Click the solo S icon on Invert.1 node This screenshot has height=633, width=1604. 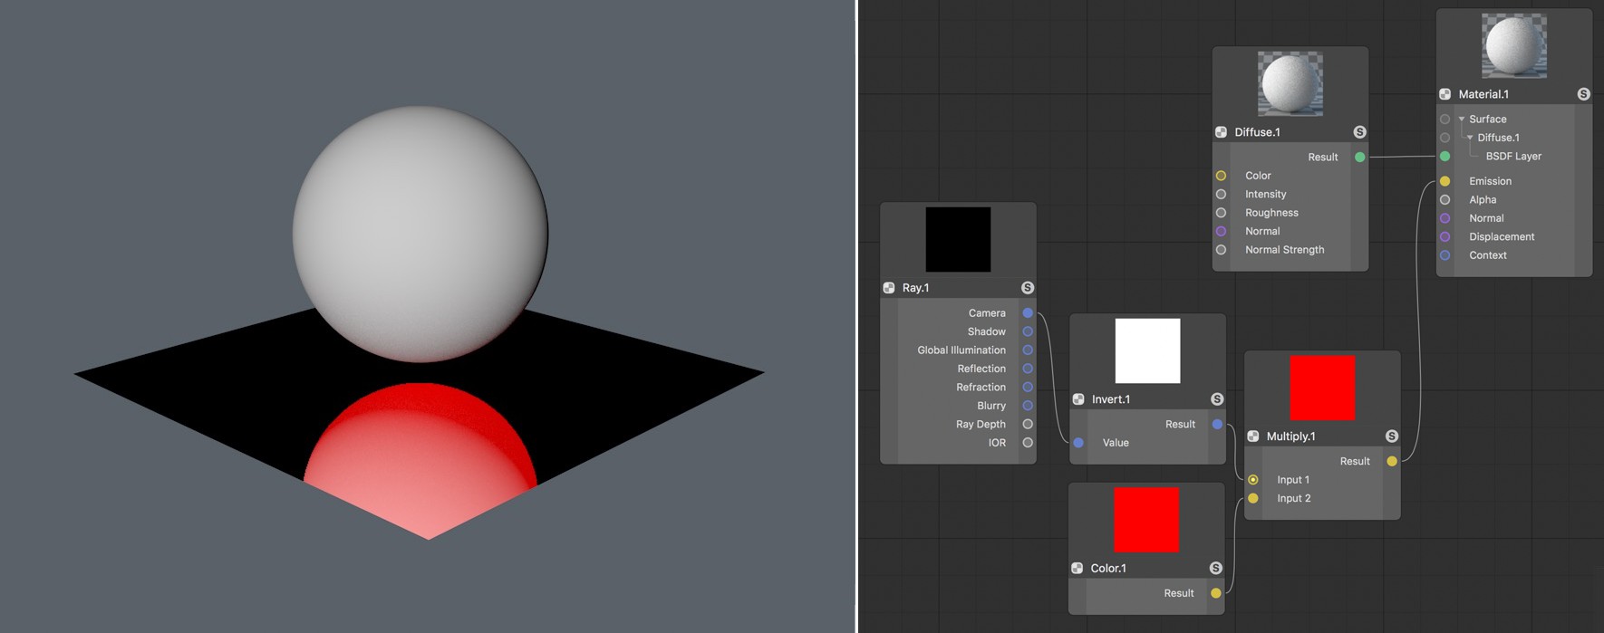tap(1217, 399)
